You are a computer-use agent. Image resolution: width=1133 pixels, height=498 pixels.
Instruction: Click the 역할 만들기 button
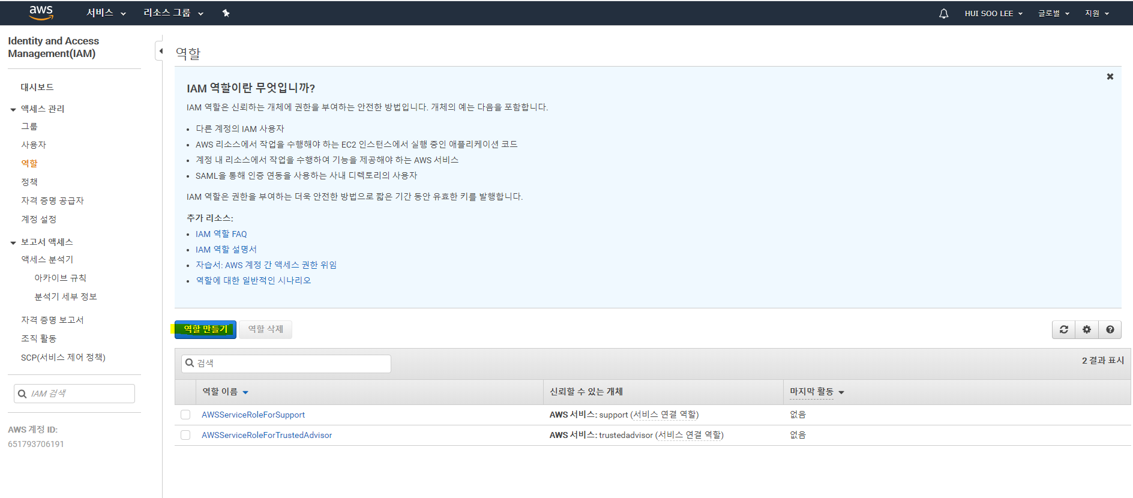click(205, 329)
